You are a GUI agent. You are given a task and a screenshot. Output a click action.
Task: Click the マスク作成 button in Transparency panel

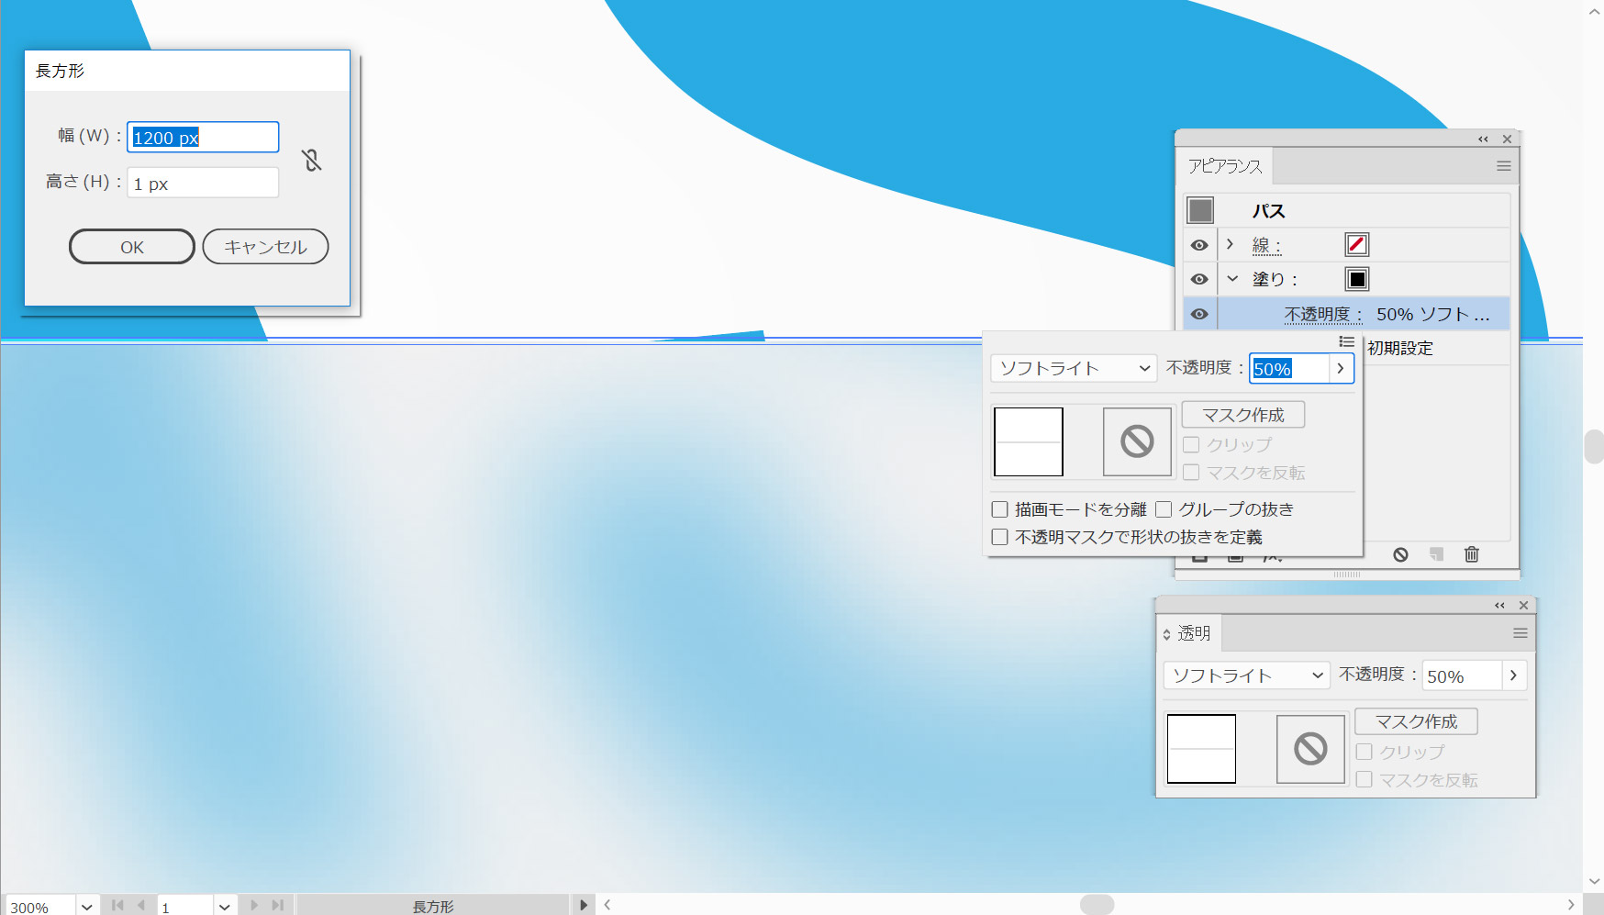click(x=1415, y=721)
